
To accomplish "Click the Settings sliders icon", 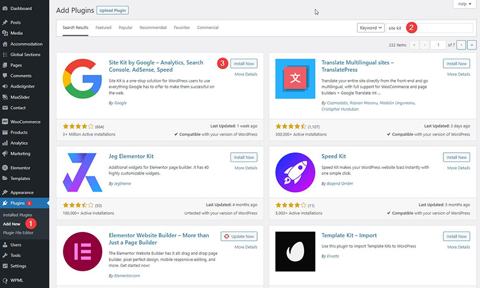I will 5,266.
